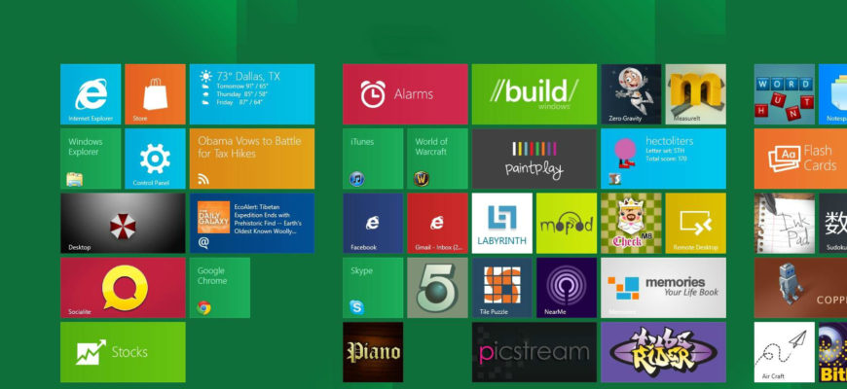Launch the Check MB game tile

pyautogui.click(x=631, y=223)
